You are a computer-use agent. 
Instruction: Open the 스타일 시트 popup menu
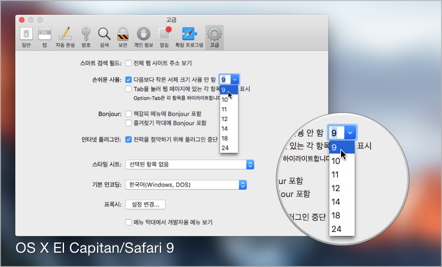(x=190, y=165)
